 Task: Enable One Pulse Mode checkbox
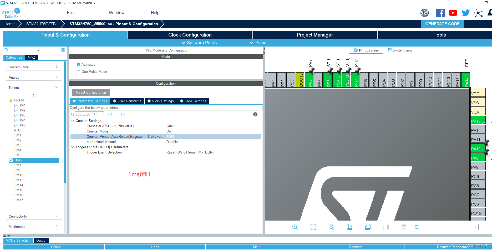pyautogui.click(x=79, y=72)
